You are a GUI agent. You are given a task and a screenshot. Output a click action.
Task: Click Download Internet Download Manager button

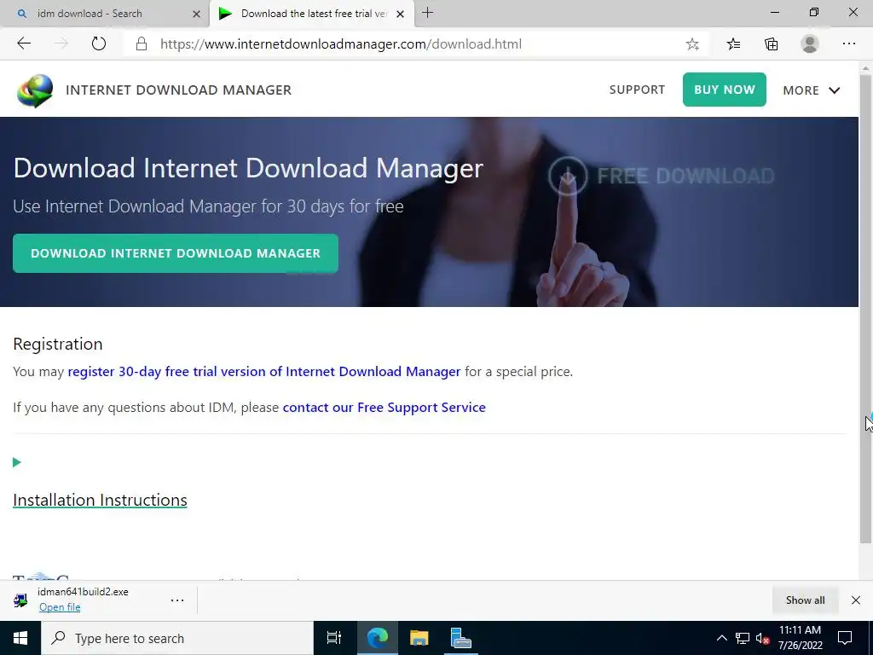(x=176, y=253)
